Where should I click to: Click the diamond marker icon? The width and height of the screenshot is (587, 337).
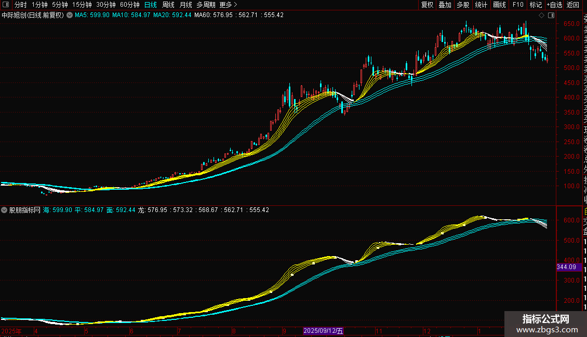(541, 16)
